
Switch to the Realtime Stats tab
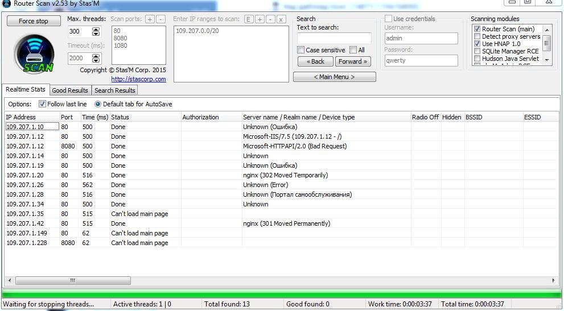coord(26,89)
